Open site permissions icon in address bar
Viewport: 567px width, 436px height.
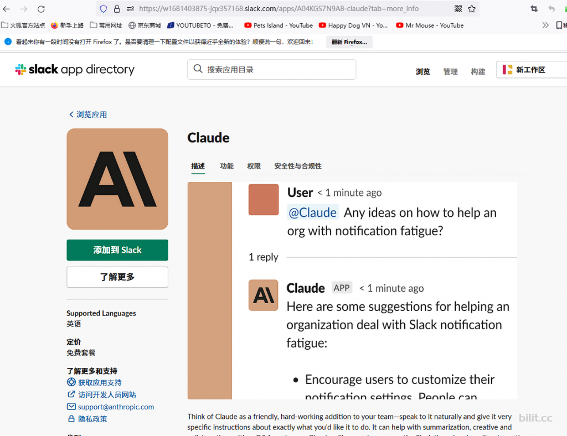[131, 9]
